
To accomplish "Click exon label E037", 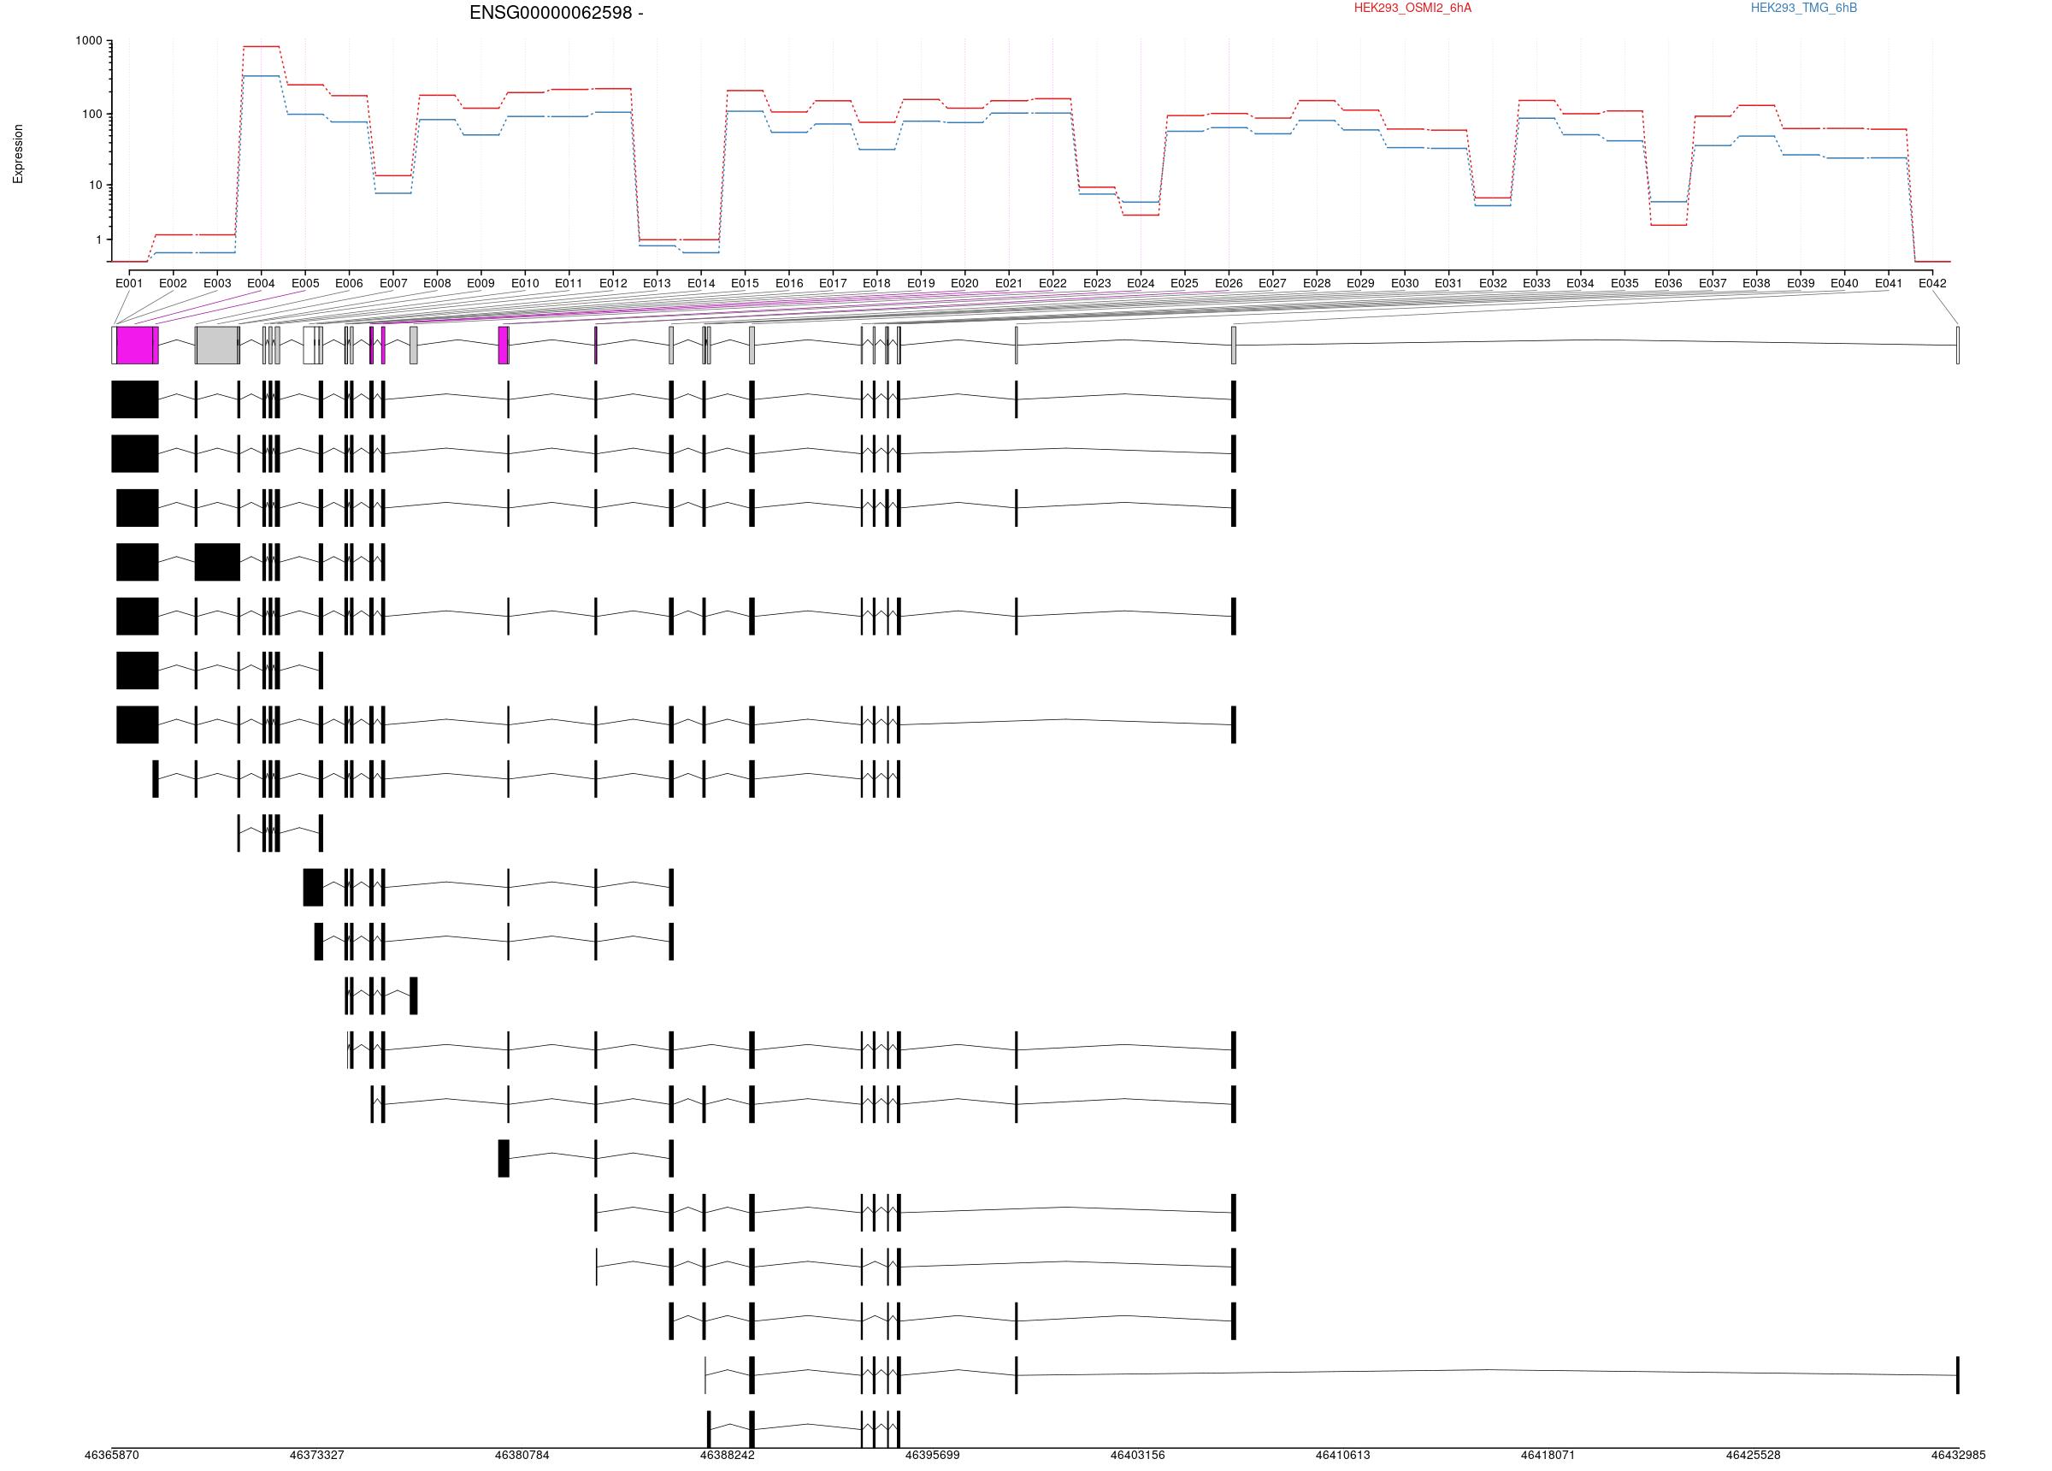I will [1713, 283].
